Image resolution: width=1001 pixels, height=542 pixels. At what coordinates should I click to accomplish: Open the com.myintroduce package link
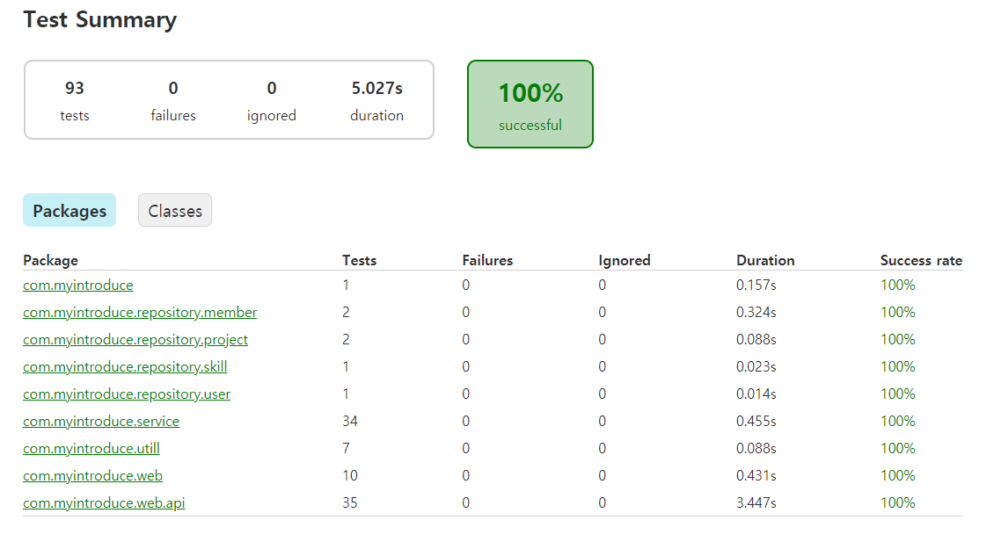pyautogui.click(x=78, y=285)
